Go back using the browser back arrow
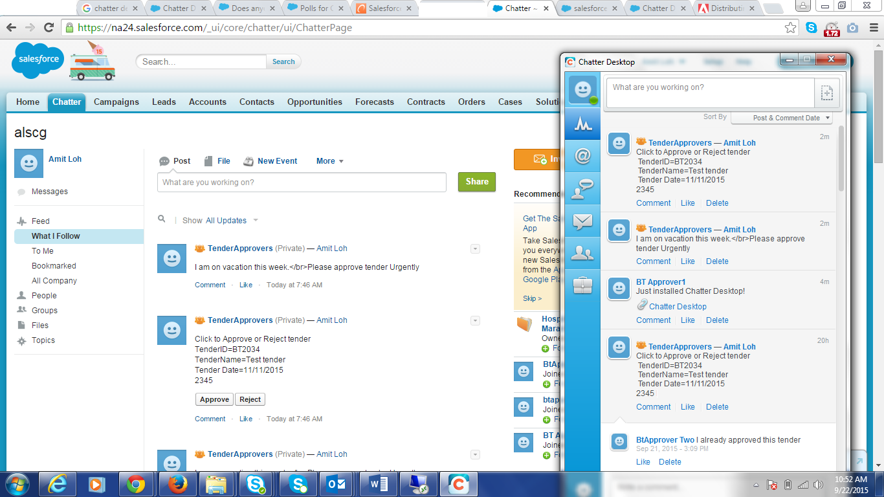Viewport: 884px width, 497px height. (x=12, y=28)
